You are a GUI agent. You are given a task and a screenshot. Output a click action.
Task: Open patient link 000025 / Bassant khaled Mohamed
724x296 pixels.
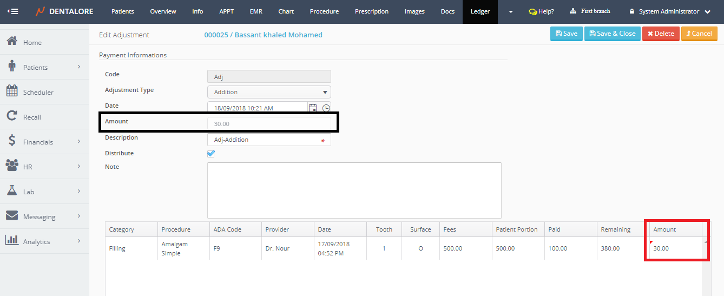tap(263, 35)
